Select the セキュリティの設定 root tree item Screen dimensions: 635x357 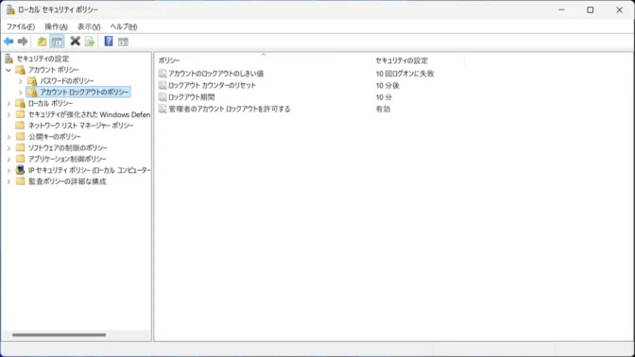coord(43,59)
